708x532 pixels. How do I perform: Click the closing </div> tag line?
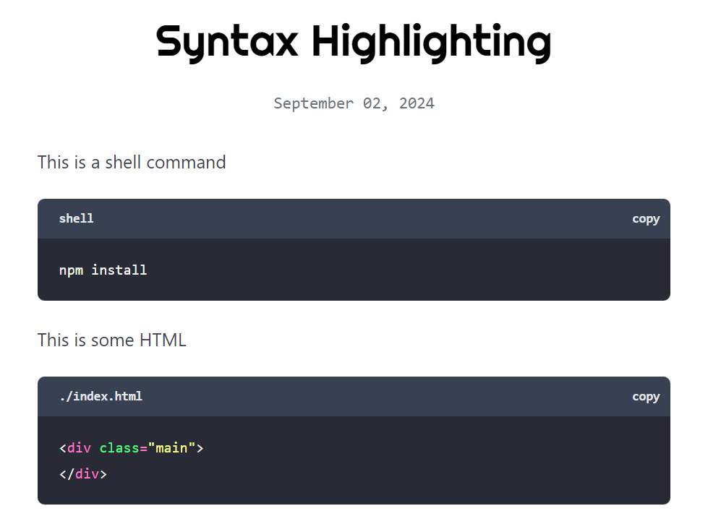83,474
